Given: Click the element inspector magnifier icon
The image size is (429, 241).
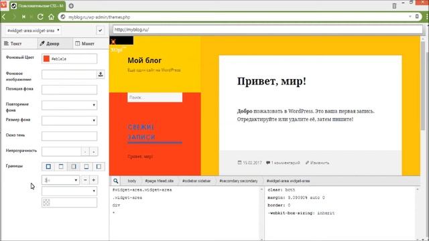Looking at the screenshot, I should (x=116, y=181).
